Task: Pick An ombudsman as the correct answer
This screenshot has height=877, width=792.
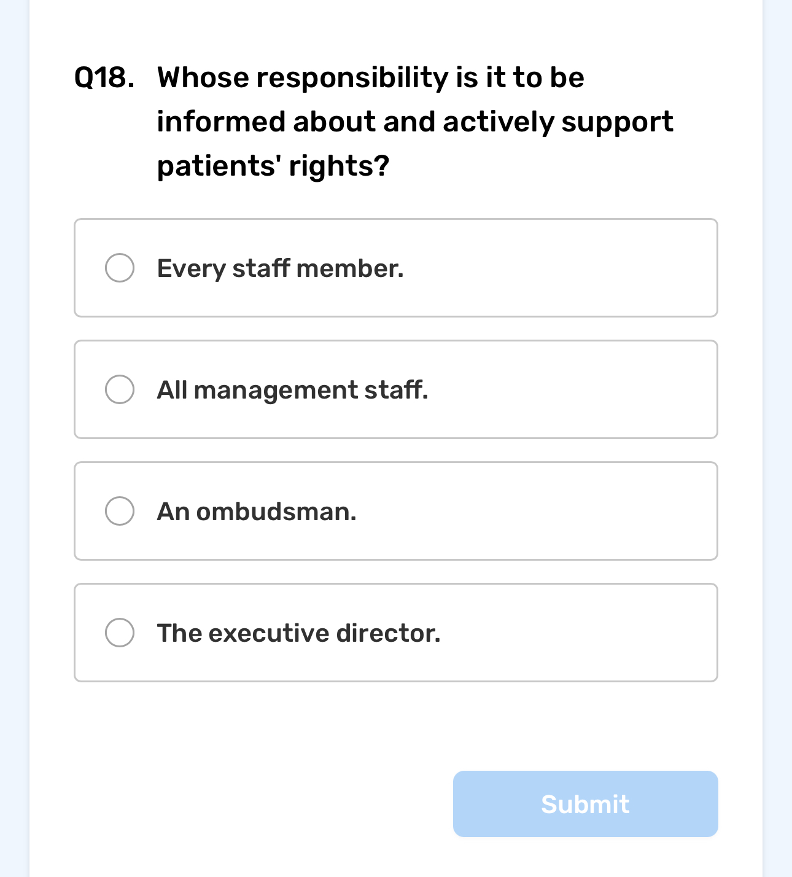Action: click(x=257, y=510)
